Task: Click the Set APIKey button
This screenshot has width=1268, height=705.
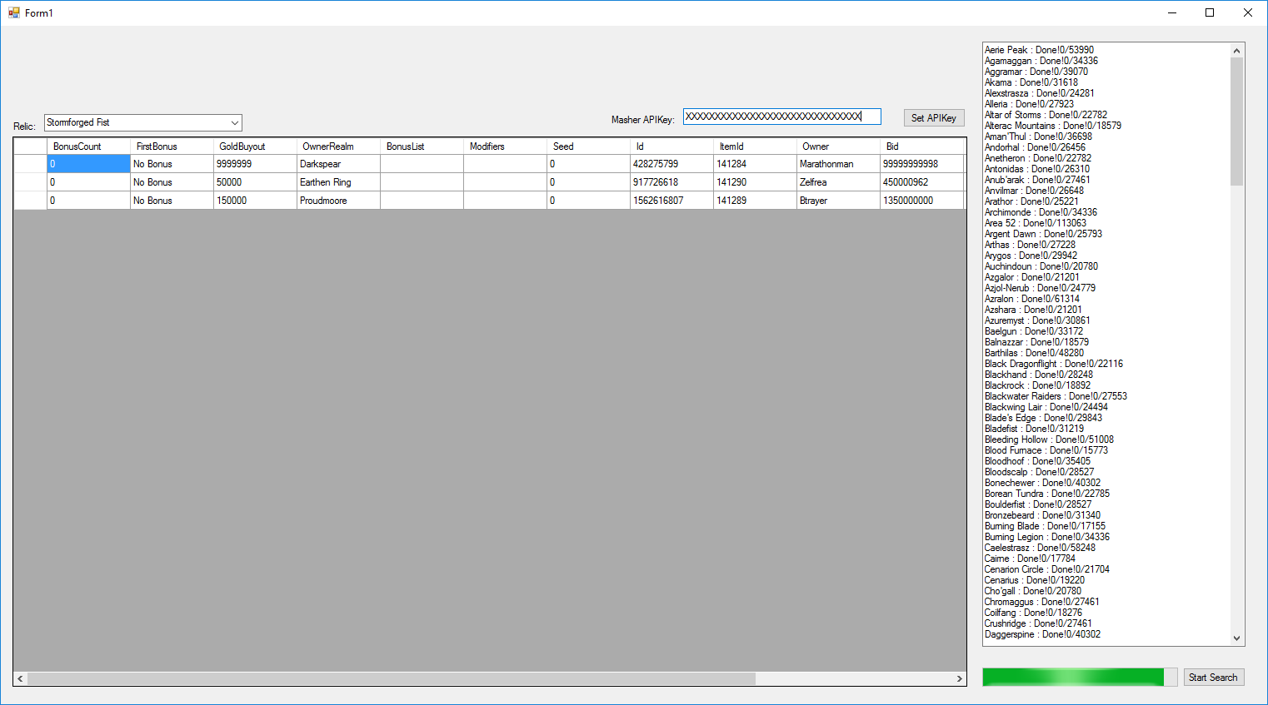Action: pyautogui.click(x=933, y=118)
